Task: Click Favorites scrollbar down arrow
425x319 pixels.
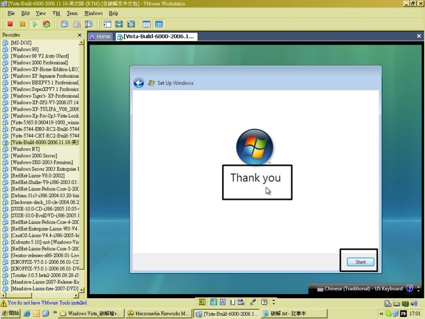Action: click(x=82, y=289)
